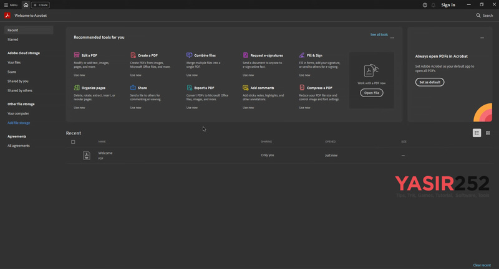Click Use now under Fill & Sign
The image size is (499, 269).
coord(304,75)
